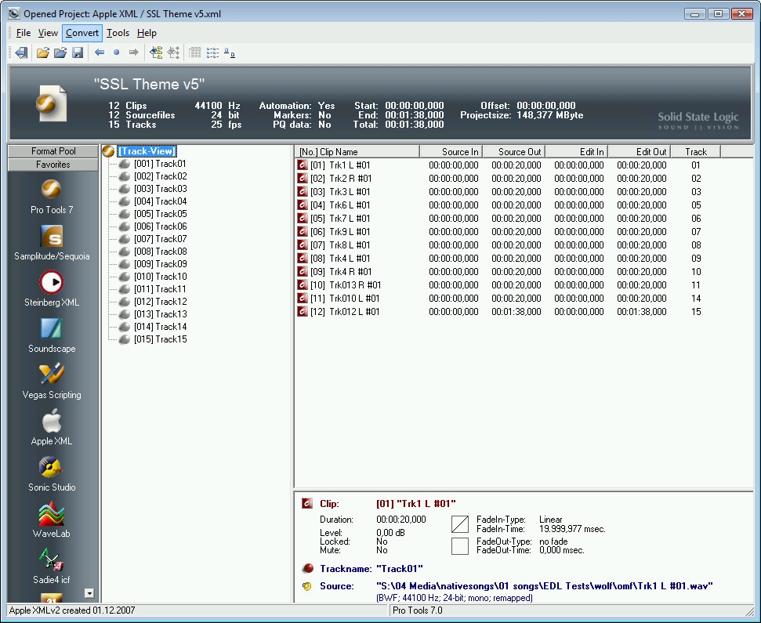Sort by the Edit Out column header
Screen dimensions: 761x623
point(640,152)
